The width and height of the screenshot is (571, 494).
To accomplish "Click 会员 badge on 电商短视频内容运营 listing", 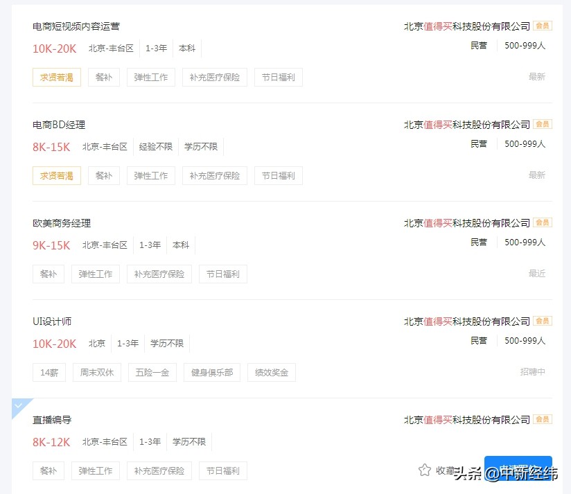I will coord(542,26).
